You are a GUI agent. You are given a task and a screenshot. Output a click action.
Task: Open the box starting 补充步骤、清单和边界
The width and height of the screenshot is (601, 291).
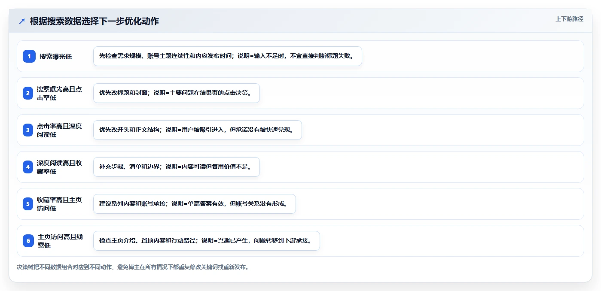click(177, 167)
